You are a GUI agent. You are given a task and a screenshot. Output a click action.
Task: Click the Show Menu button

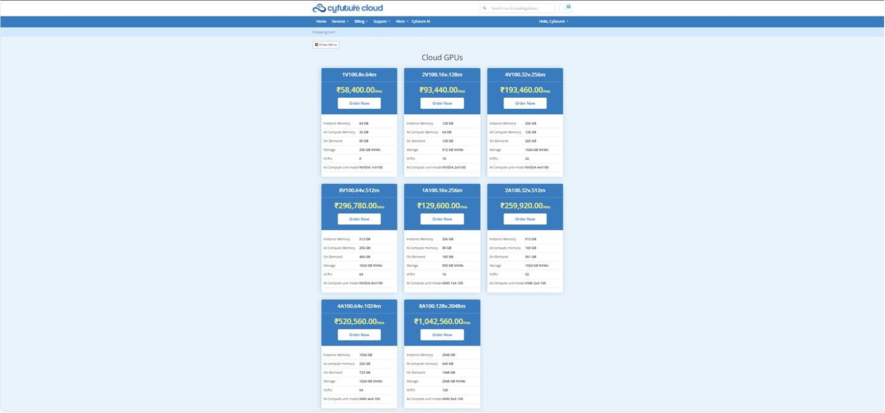click(x=326, y=45)
